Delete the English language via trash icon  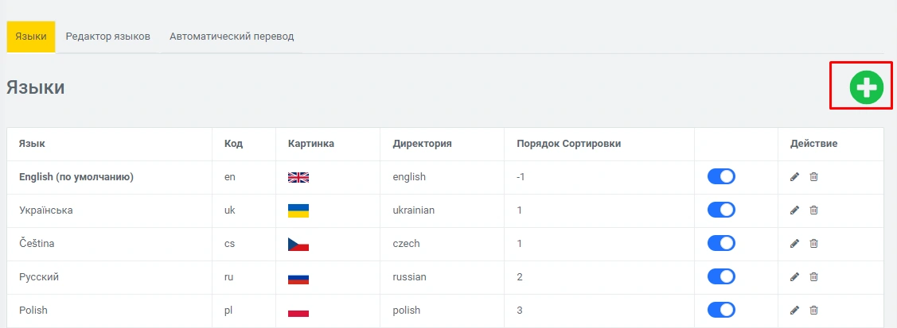point(813,177)
